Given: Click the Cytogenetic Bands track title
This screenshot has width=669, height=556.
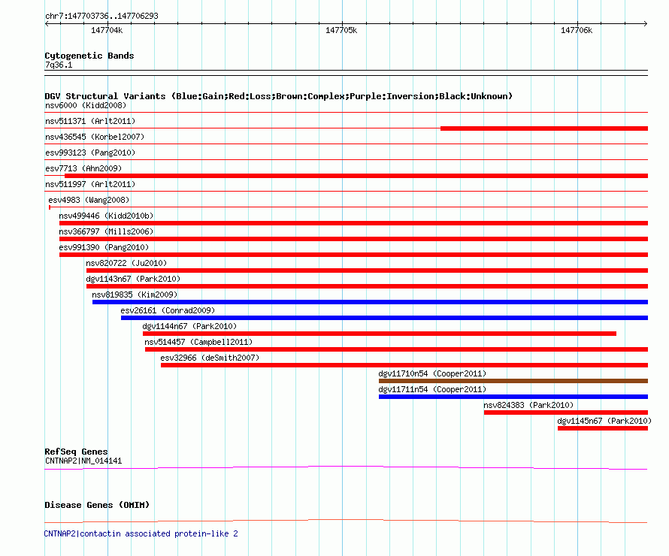Looking at the screenshot, I should pos(89,56).
